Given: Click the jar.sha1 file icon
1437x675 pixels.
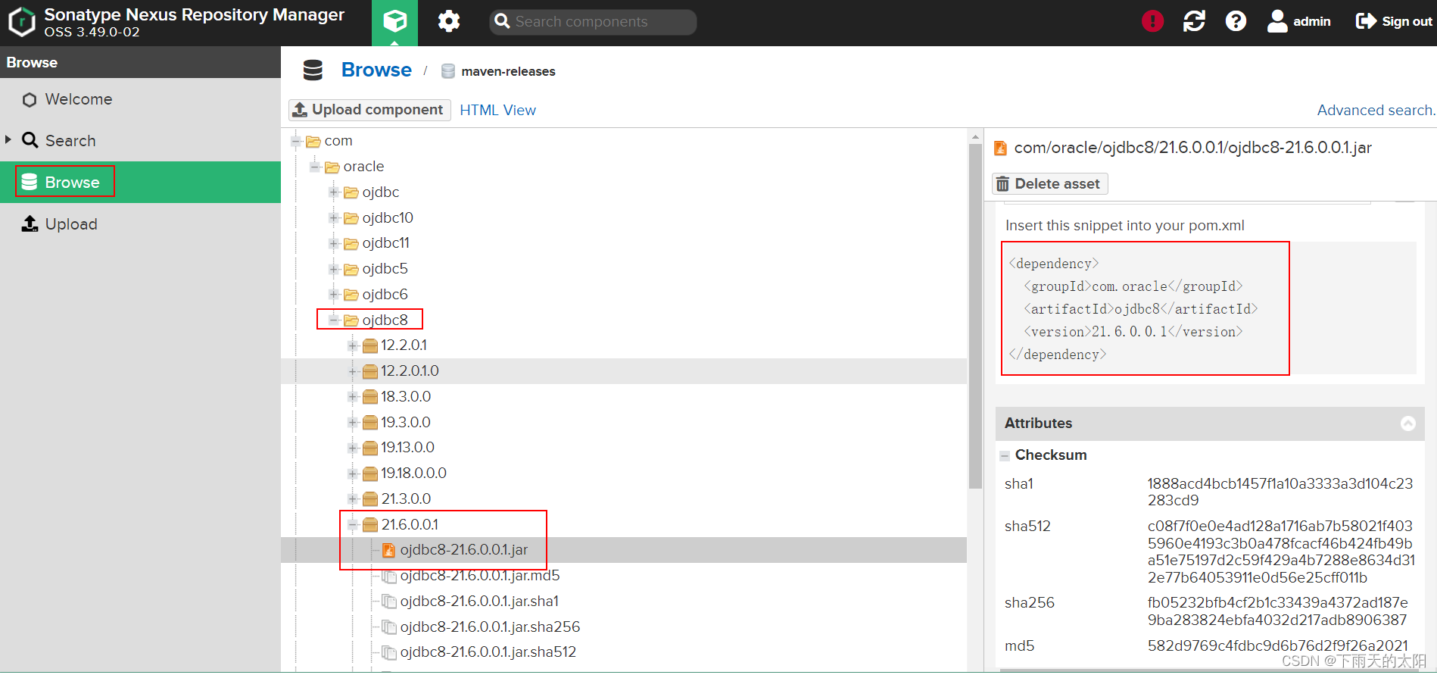Looking at the screenshot, I should (x=389, y=602).
